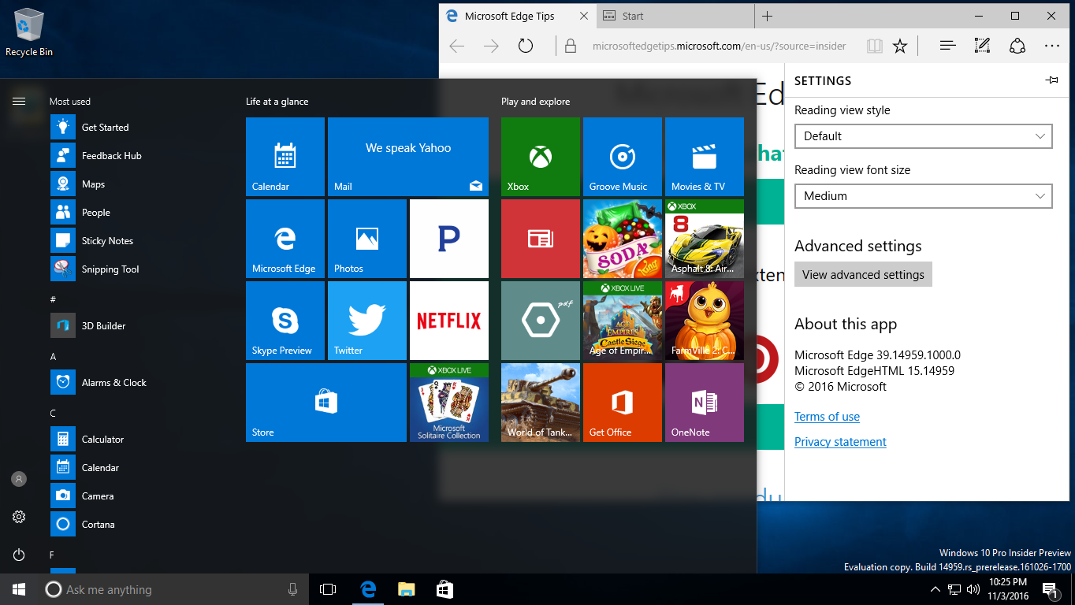Open the Movies & TV tile
1075x605 pixels.
pos(705,157)
